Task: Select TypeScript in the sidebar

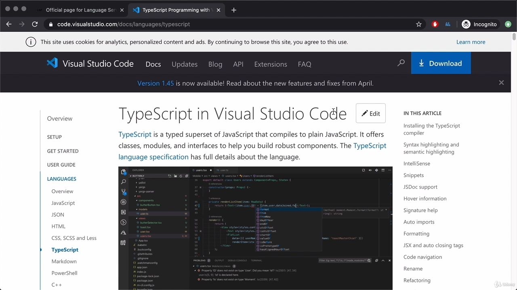Action: (x=65, y=250)
